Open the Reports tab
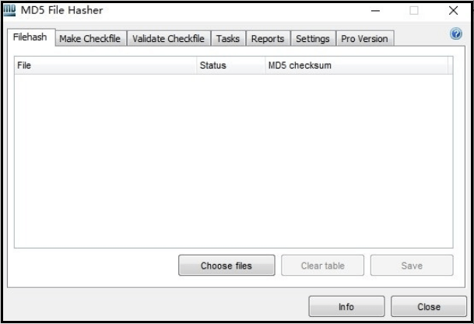The width and height of the screenshot is (474, 324). tap(268, 39)
